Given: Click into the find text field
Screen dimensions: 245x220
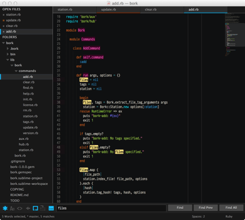Looking at the screenshot, I should point(111,208).
